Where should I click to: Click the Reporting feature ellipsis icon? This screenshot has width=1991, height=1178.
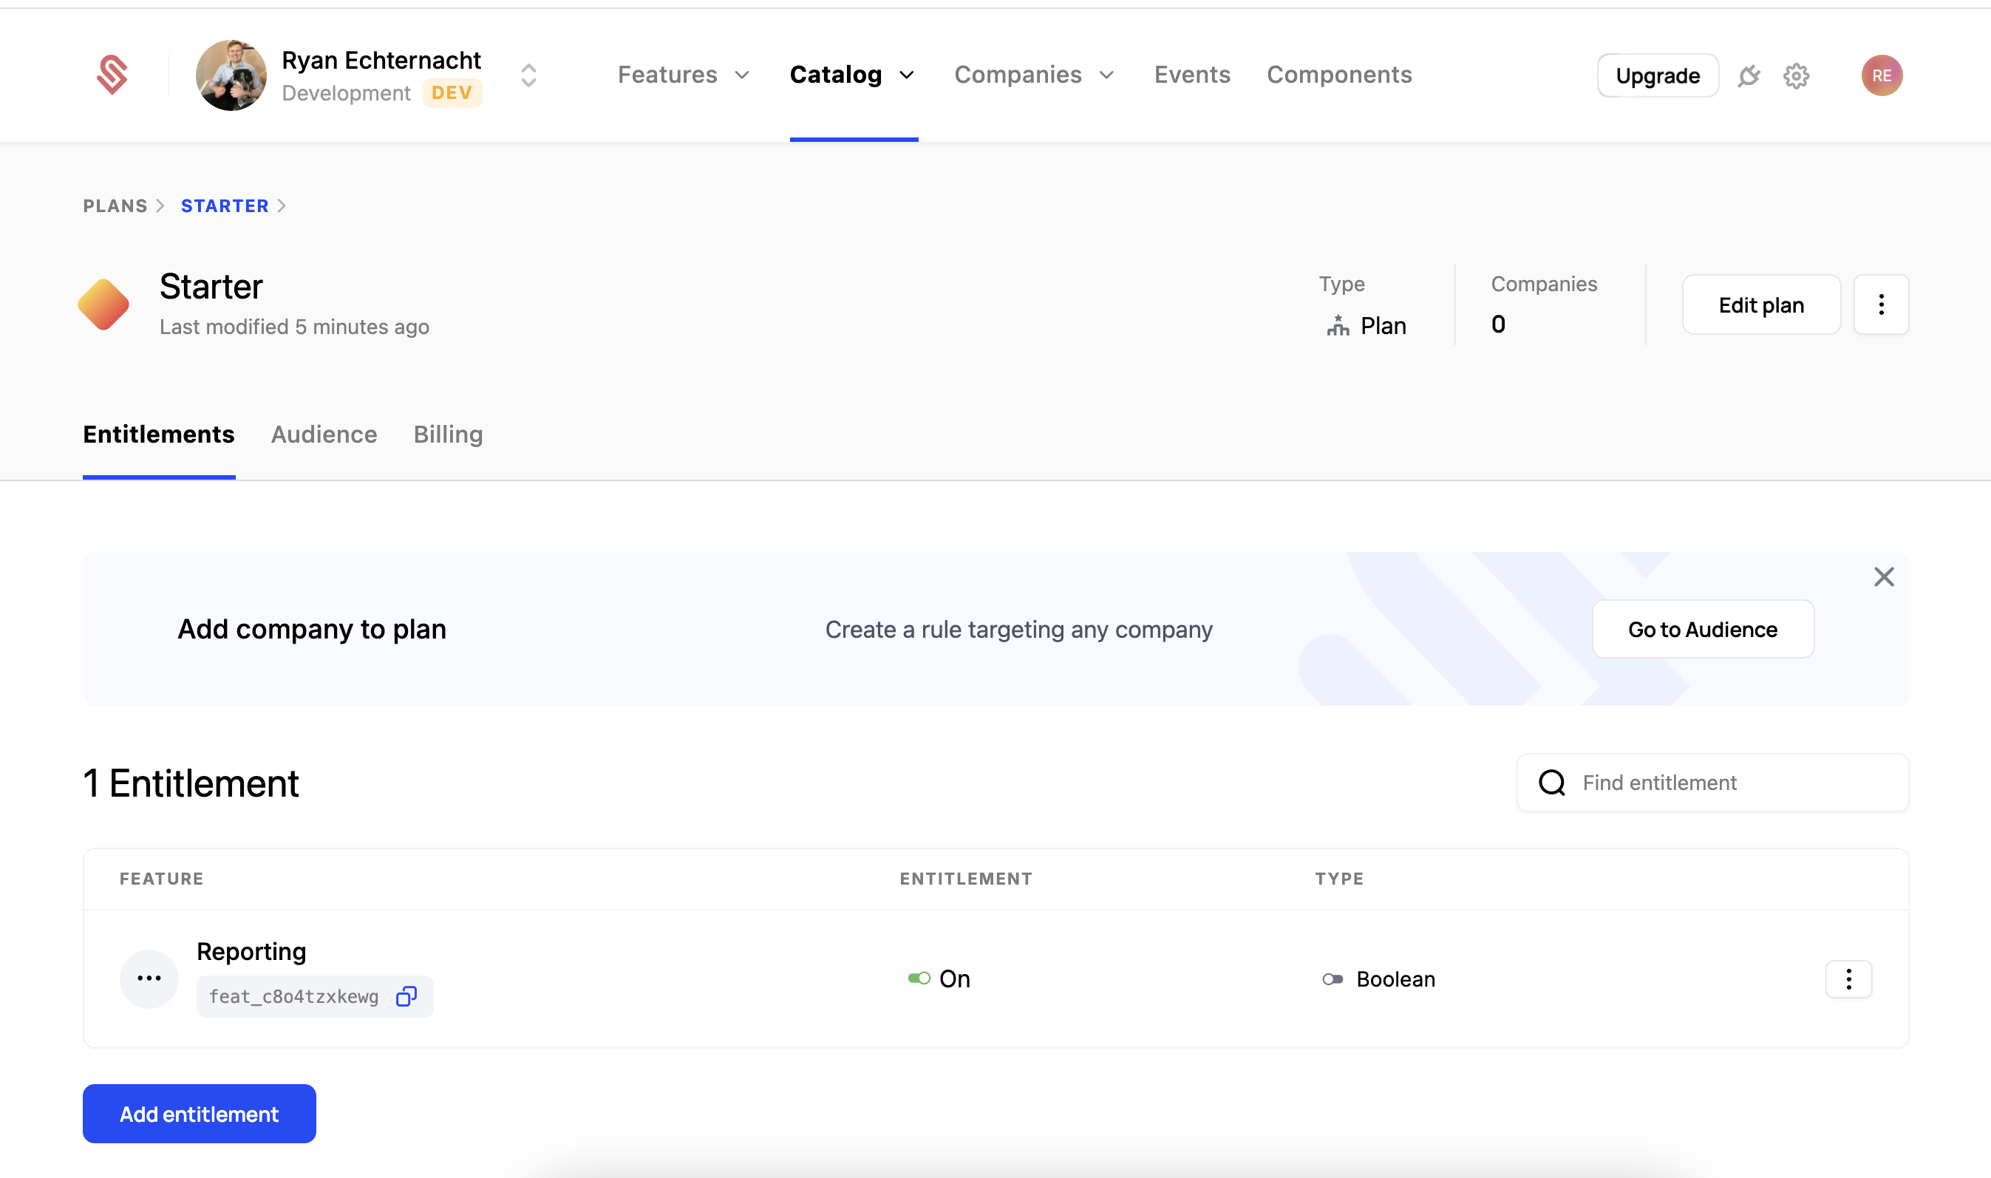click(149, 978)
